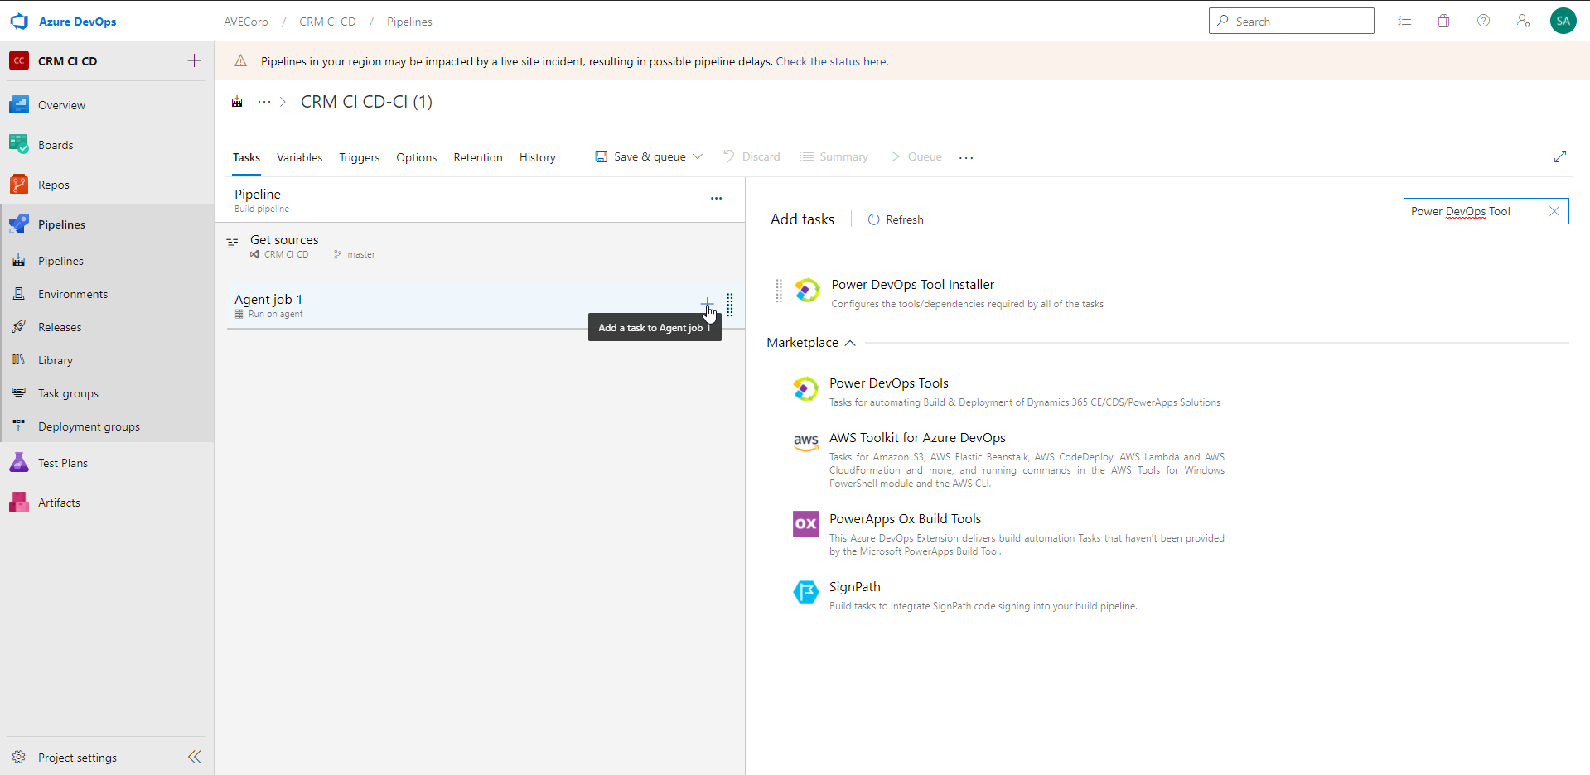The width and height of the screenshot is (1590, 775).
Task: Open the Repos hub in the sidebar
Action: tap(54, 185)
